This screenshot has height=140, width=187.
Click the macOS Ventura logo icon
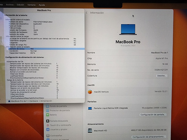pos(90,92)
